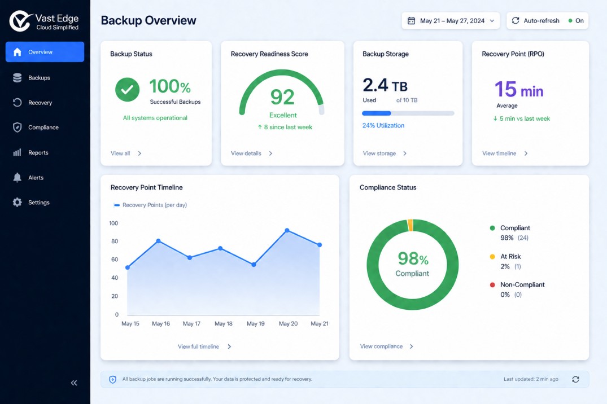Click the bar chart Reports icon

click(x=18, y=152)
